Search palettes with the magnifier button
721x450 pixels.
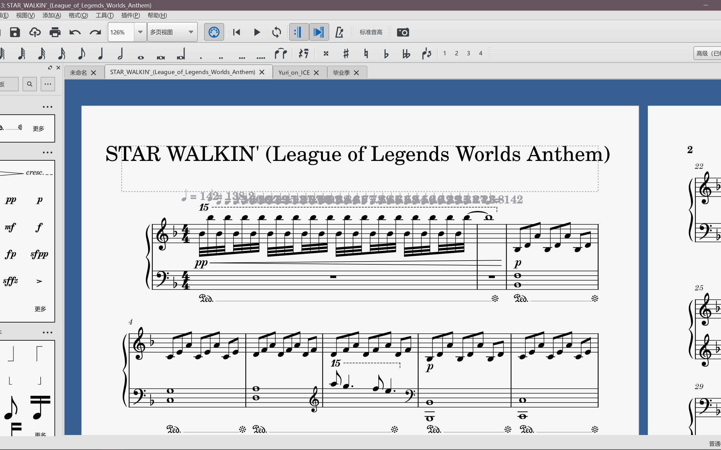(x=29, y=84)
